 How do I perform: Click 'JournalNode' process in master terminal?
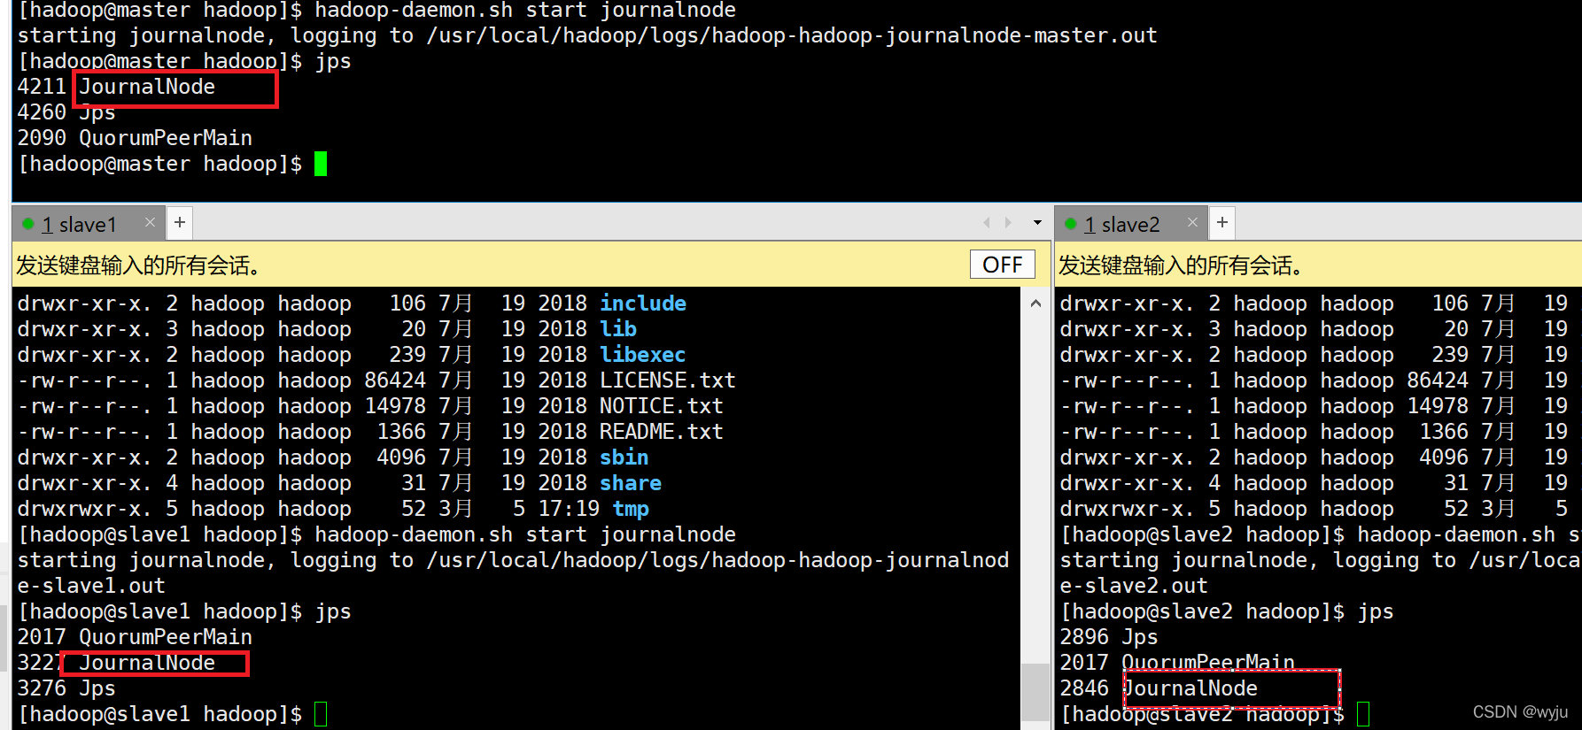pyautogui.click(x=147, y=87)
